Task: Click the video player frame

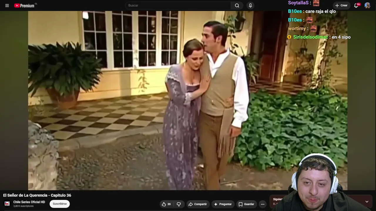Action: coord(188,101)
